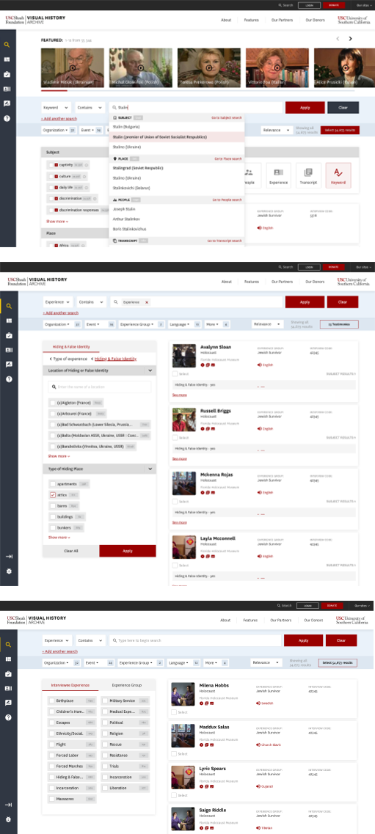
Task: Collapse the Type of Hiding Place section
Action: pyautogui.click(x=150, y=469)
